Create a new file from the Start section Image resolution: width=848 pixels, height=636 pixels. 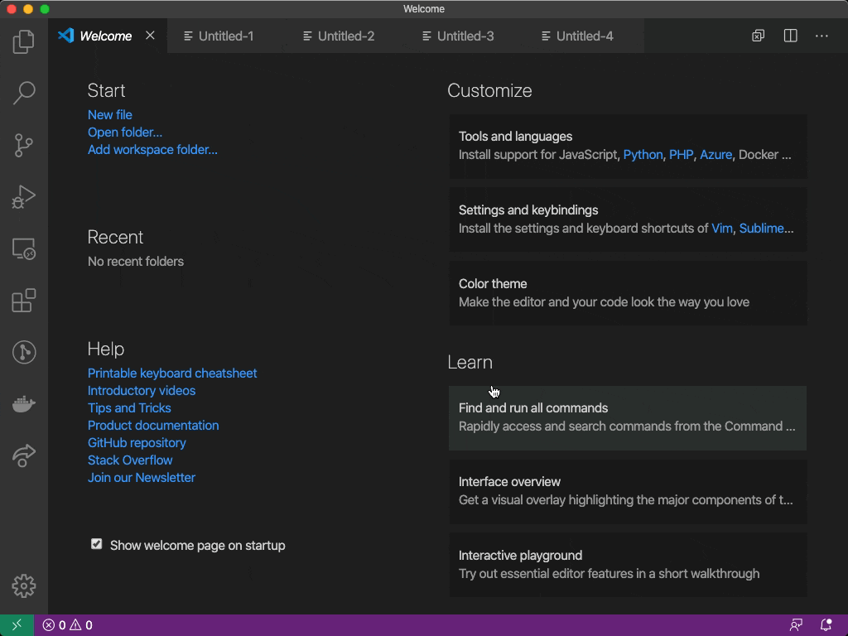(109, 114)
